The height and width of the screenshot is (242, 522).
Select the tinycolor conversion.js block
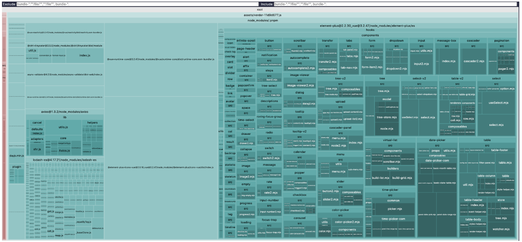pos(45,55)
